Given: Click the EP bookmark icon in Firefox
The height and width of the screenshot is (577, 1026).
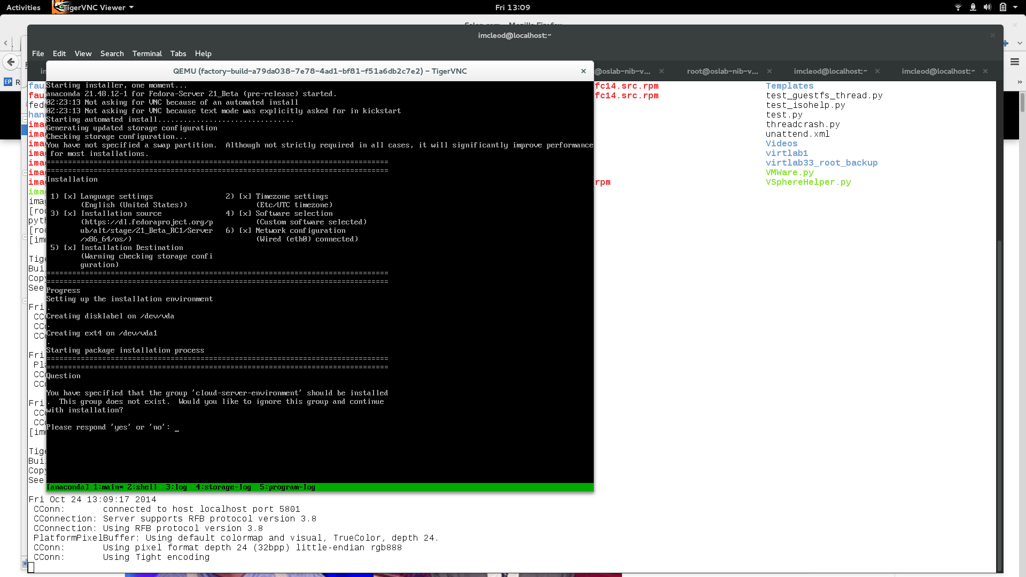Looking at the screenshot, I should [8, 82].
